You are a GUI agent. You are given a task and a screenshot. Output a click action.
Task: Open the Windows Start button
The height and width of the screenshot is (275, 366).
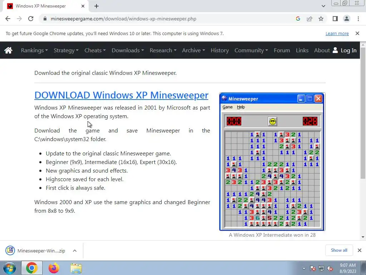pos(9,268)
